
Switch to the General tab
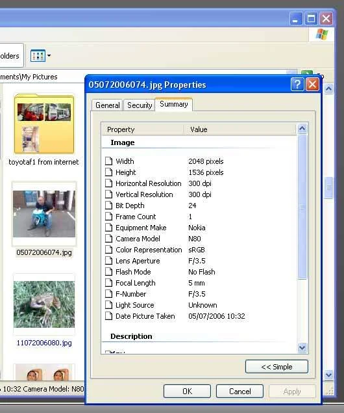click(108, 105)
